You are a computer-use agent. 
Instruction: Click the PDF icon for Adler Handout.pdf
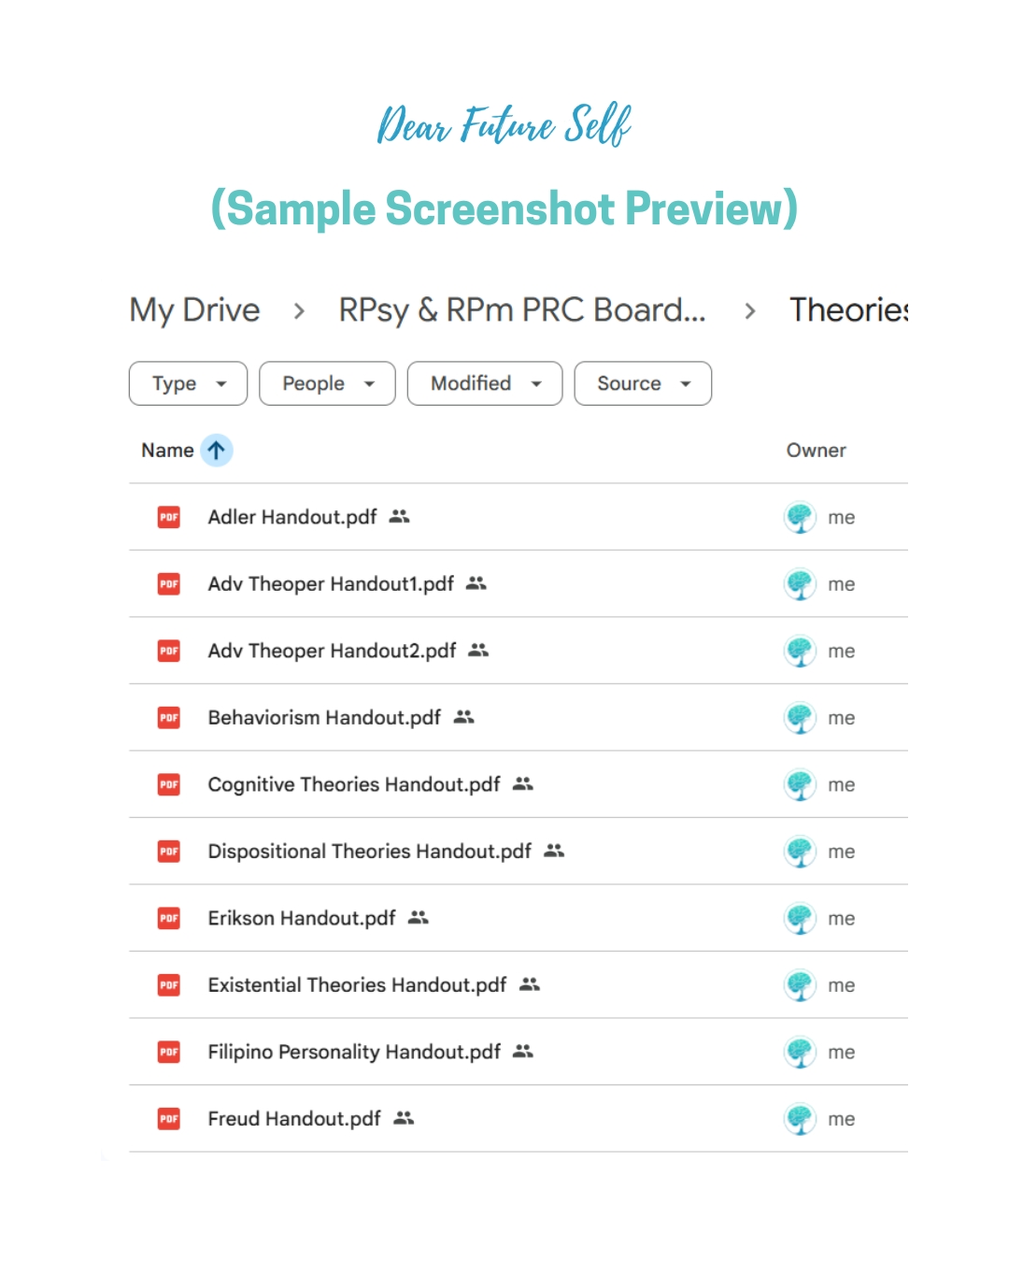pyautogui.click(x=169, y=517)
